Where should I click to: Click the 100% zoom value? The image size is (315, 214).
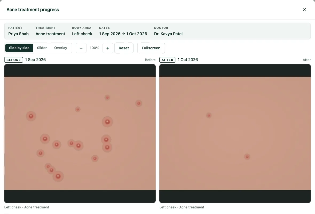coord(94,48)
